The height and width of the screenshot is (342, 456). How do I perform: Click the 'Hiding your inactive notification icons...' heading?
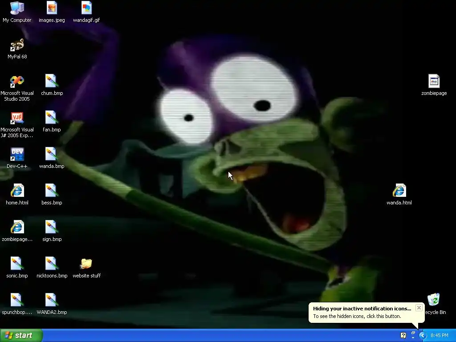[362, 309]
